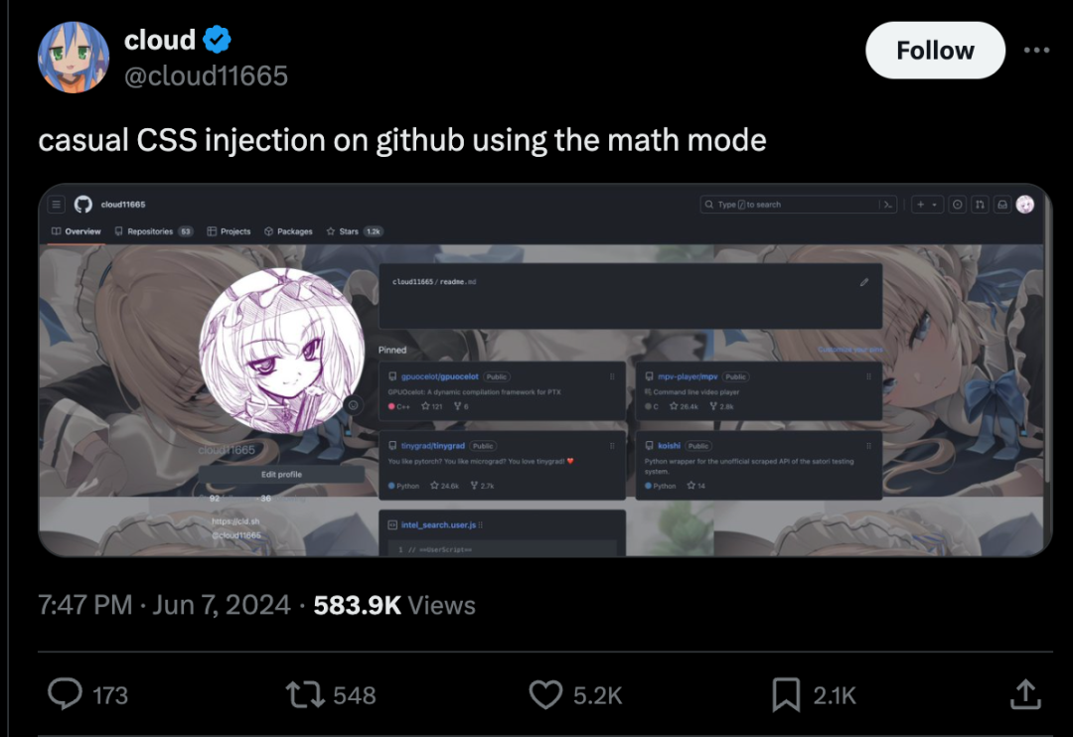
Task: Click the reply speech bubble icon
Action: [x=65, y=694]
